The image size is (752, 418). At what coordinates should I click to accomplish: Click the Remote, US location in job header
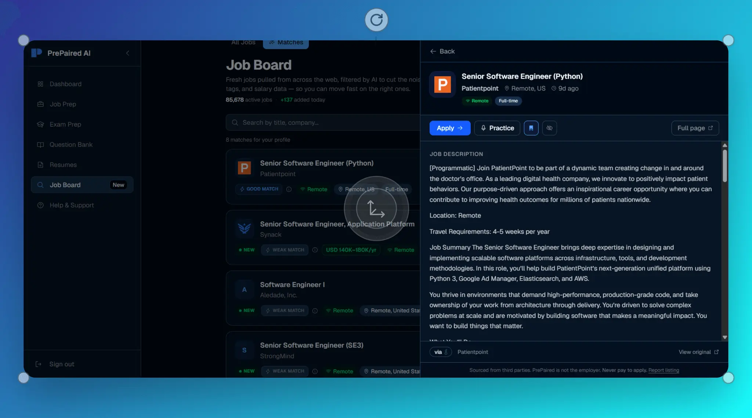(525, 88)
